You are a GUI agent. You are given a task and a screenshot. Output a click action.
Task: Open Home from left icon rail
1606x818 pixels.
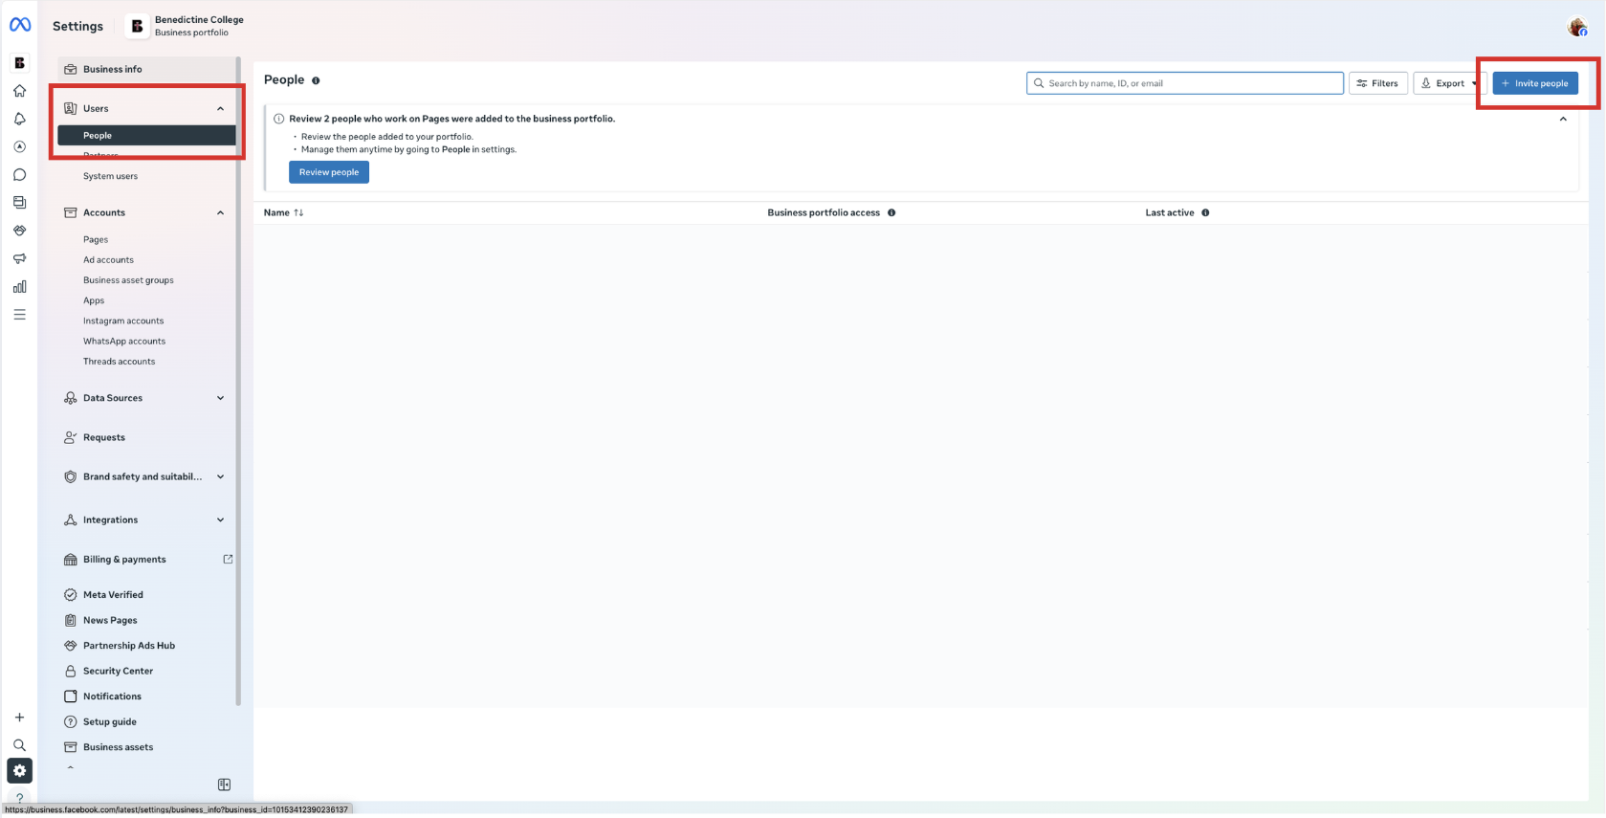pos(19,91)
